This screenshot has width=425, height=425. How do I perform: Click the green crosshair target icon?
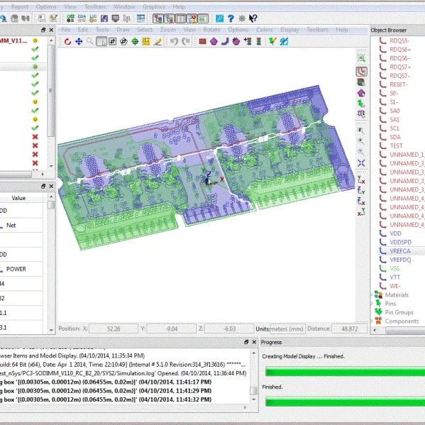pyautogui.click(x=135, y=41)
